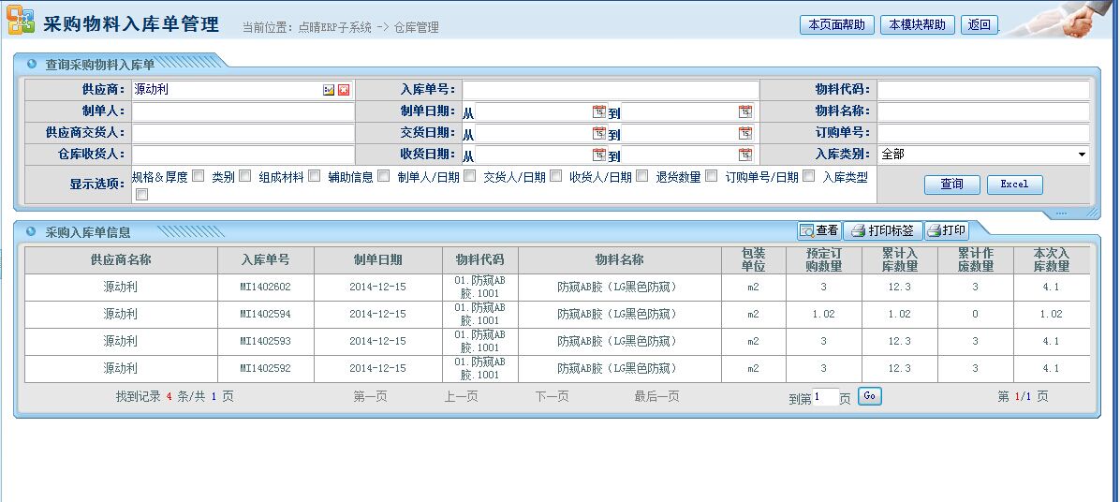Clear the supplier field with the red X icon
This screenshot has width=1120, height=502.
[344, 90]
